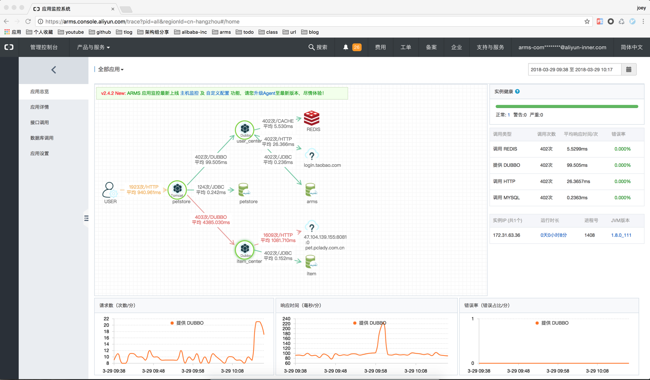Follow the 自定义配置 link in banner

[217, 93]
